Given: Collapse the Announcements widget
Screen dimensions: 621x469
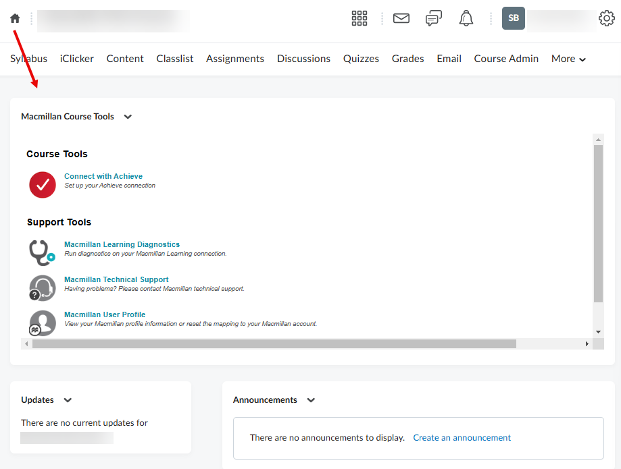Looking at the screenshot, I should 311,400.
